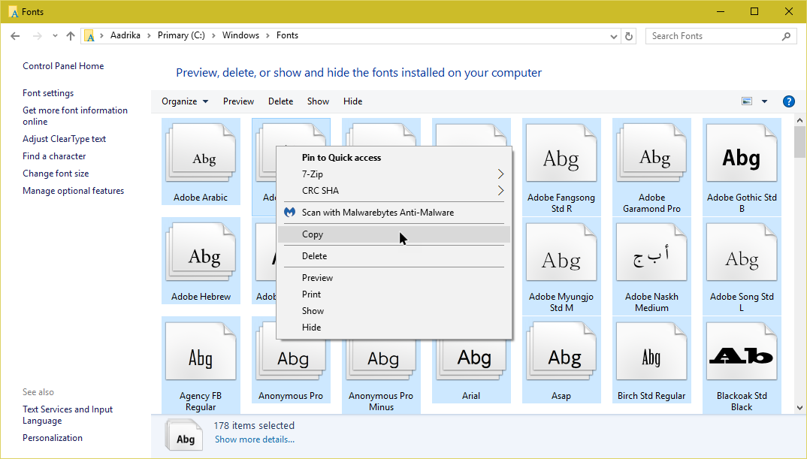Refresh the Fonts folder with the refresh icon
The height and width of the screenshot is (459, 807).
pos(630,35)
